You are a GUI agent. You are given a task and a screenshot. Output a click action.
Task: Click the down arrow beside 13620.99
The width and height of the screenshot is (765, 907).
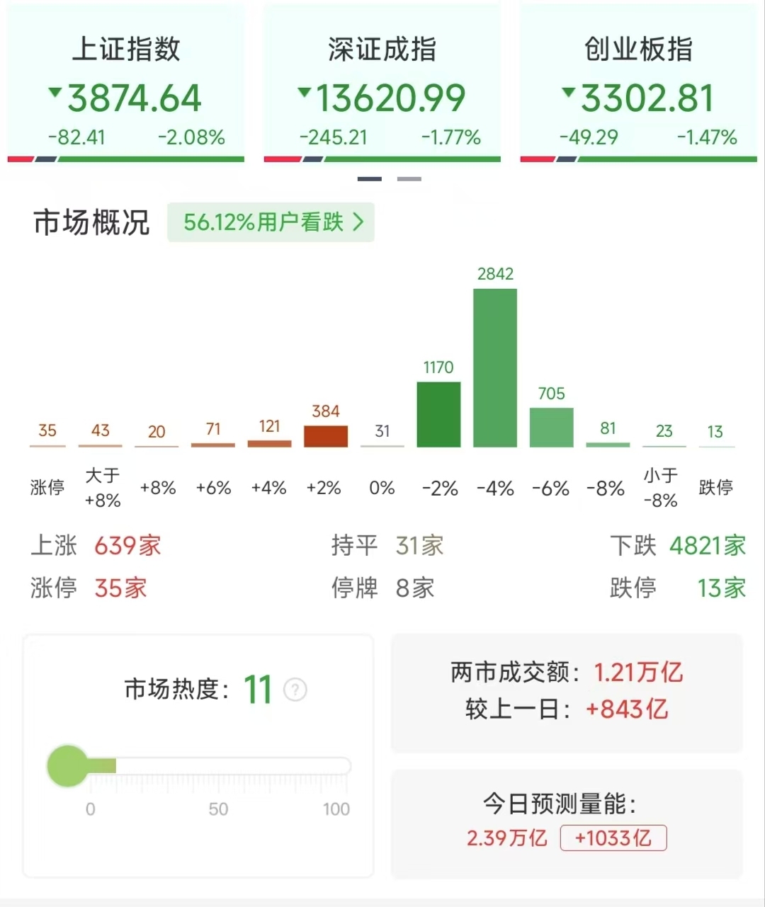tap(304, 92)
